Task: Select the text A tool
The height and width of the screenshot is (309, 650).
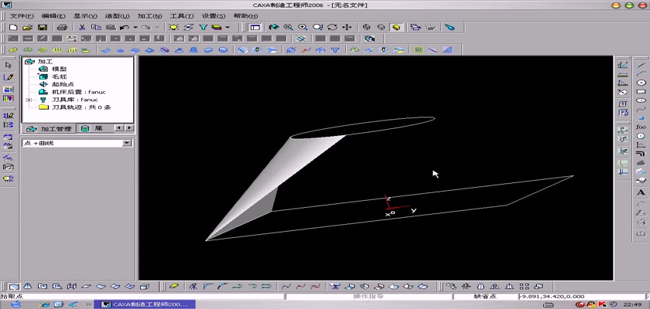Action: tap(641, 194)
